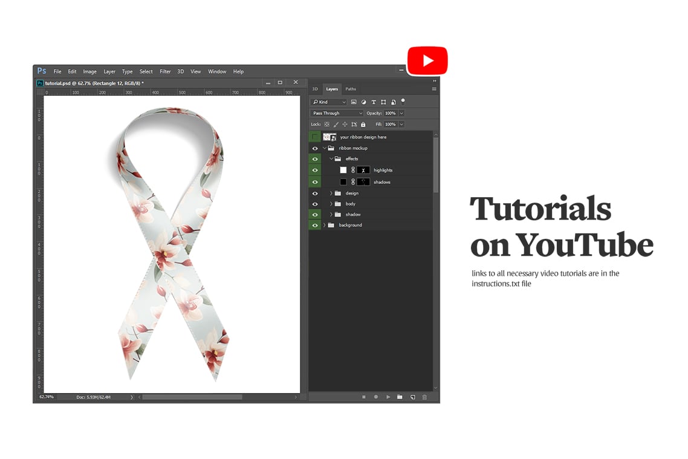Image resolution: width=688 pixels, height=459 pixels.
Task: Open the Opacity slider
Action: (401, 113)
